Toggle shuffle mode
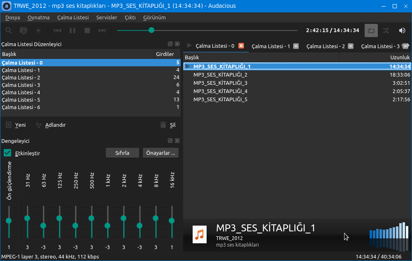Screen dimensions: 412x261 [386, 30]
